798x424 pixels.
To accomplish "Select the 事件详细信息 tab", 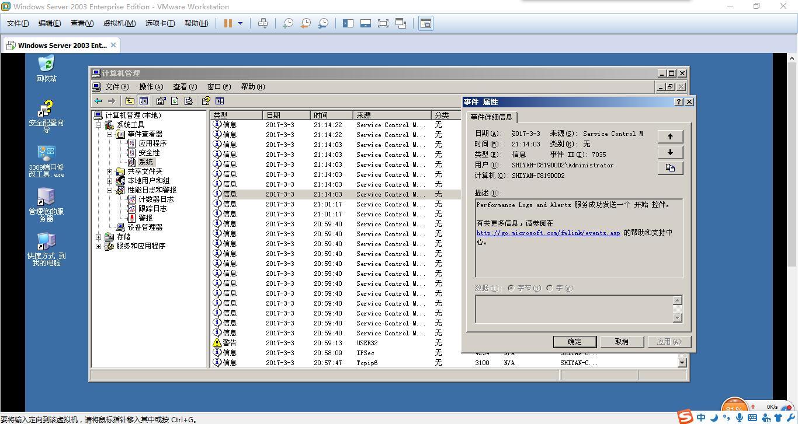I will [x=491, y=117].
